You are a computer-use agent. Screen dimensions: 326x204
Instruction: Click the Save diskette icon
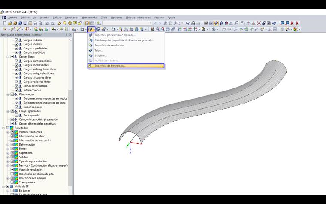(25, 24)
